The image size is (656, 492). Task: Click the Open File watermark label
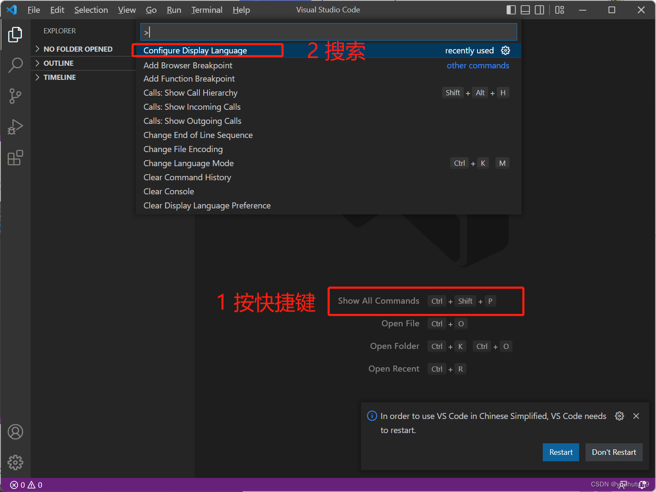(x=401, y=323)
